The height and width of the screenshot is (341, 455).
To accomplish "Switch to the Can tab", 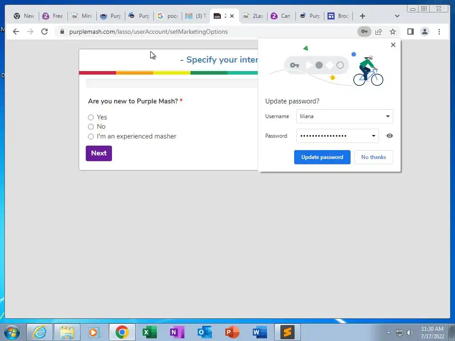I will pos(281,16).
